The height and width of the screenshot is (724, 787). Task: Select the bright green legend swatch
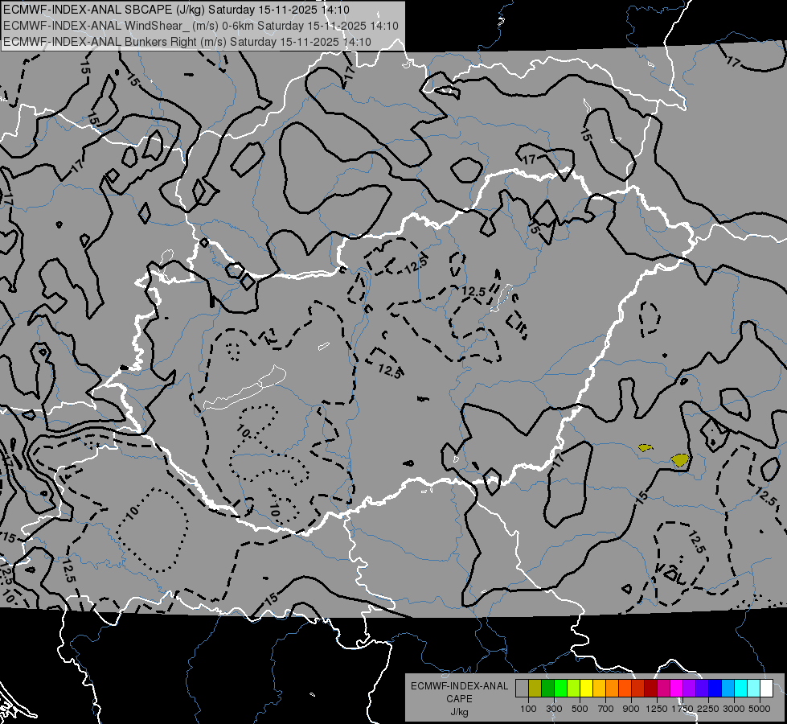pos(560,689)
